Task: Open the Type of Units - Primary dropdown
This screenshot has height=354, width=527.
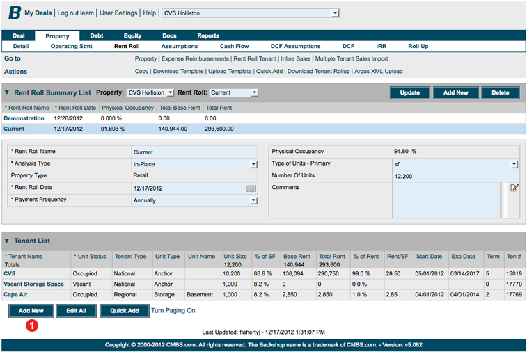Action: click(x=514, y=164)
